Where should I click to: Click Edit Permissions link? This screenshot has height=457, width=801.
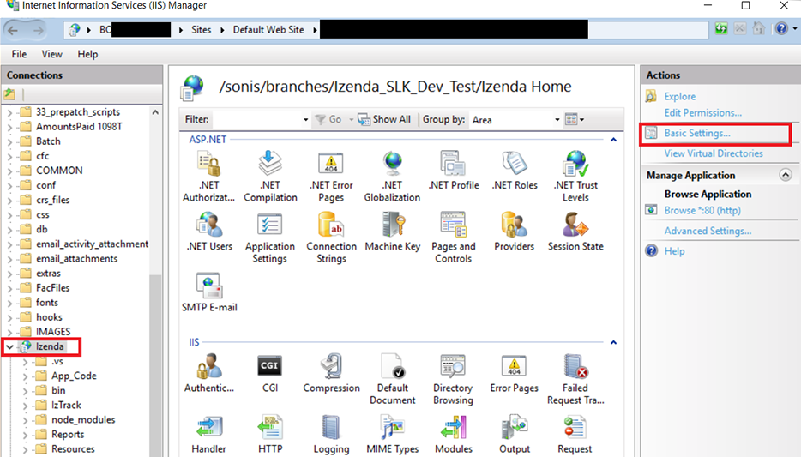point(703,113)
